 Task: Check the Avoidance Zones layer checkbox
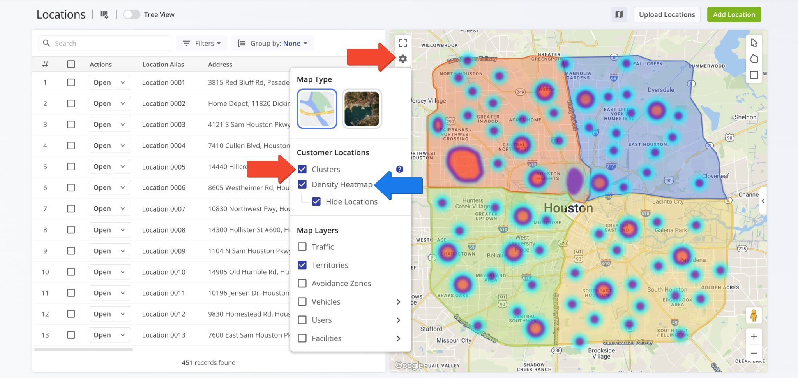302,283
